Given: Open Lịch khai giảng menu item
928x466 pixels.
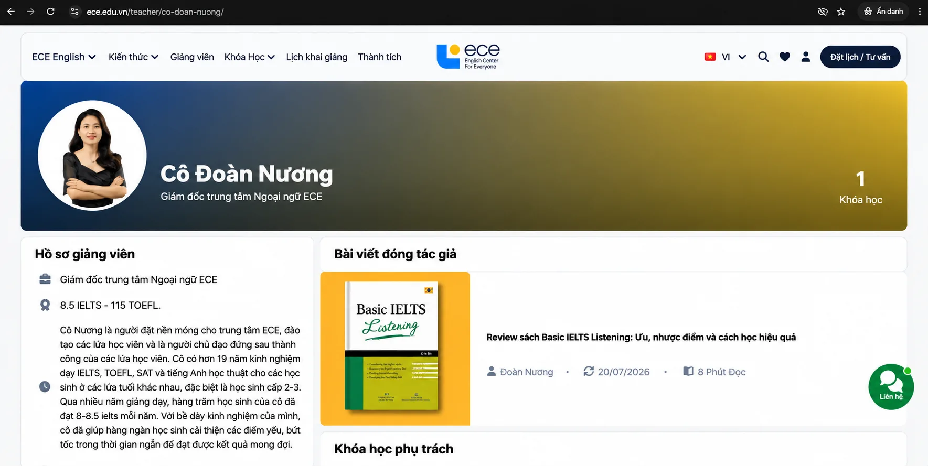Looking at the screenshot, I should (317, 57).
